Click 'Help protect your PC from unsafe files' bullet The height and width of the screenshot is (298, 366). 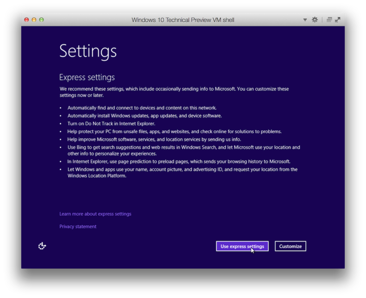point(174,131)
